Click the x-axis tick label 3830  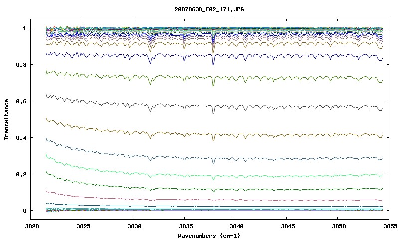(x=134, y=226)
